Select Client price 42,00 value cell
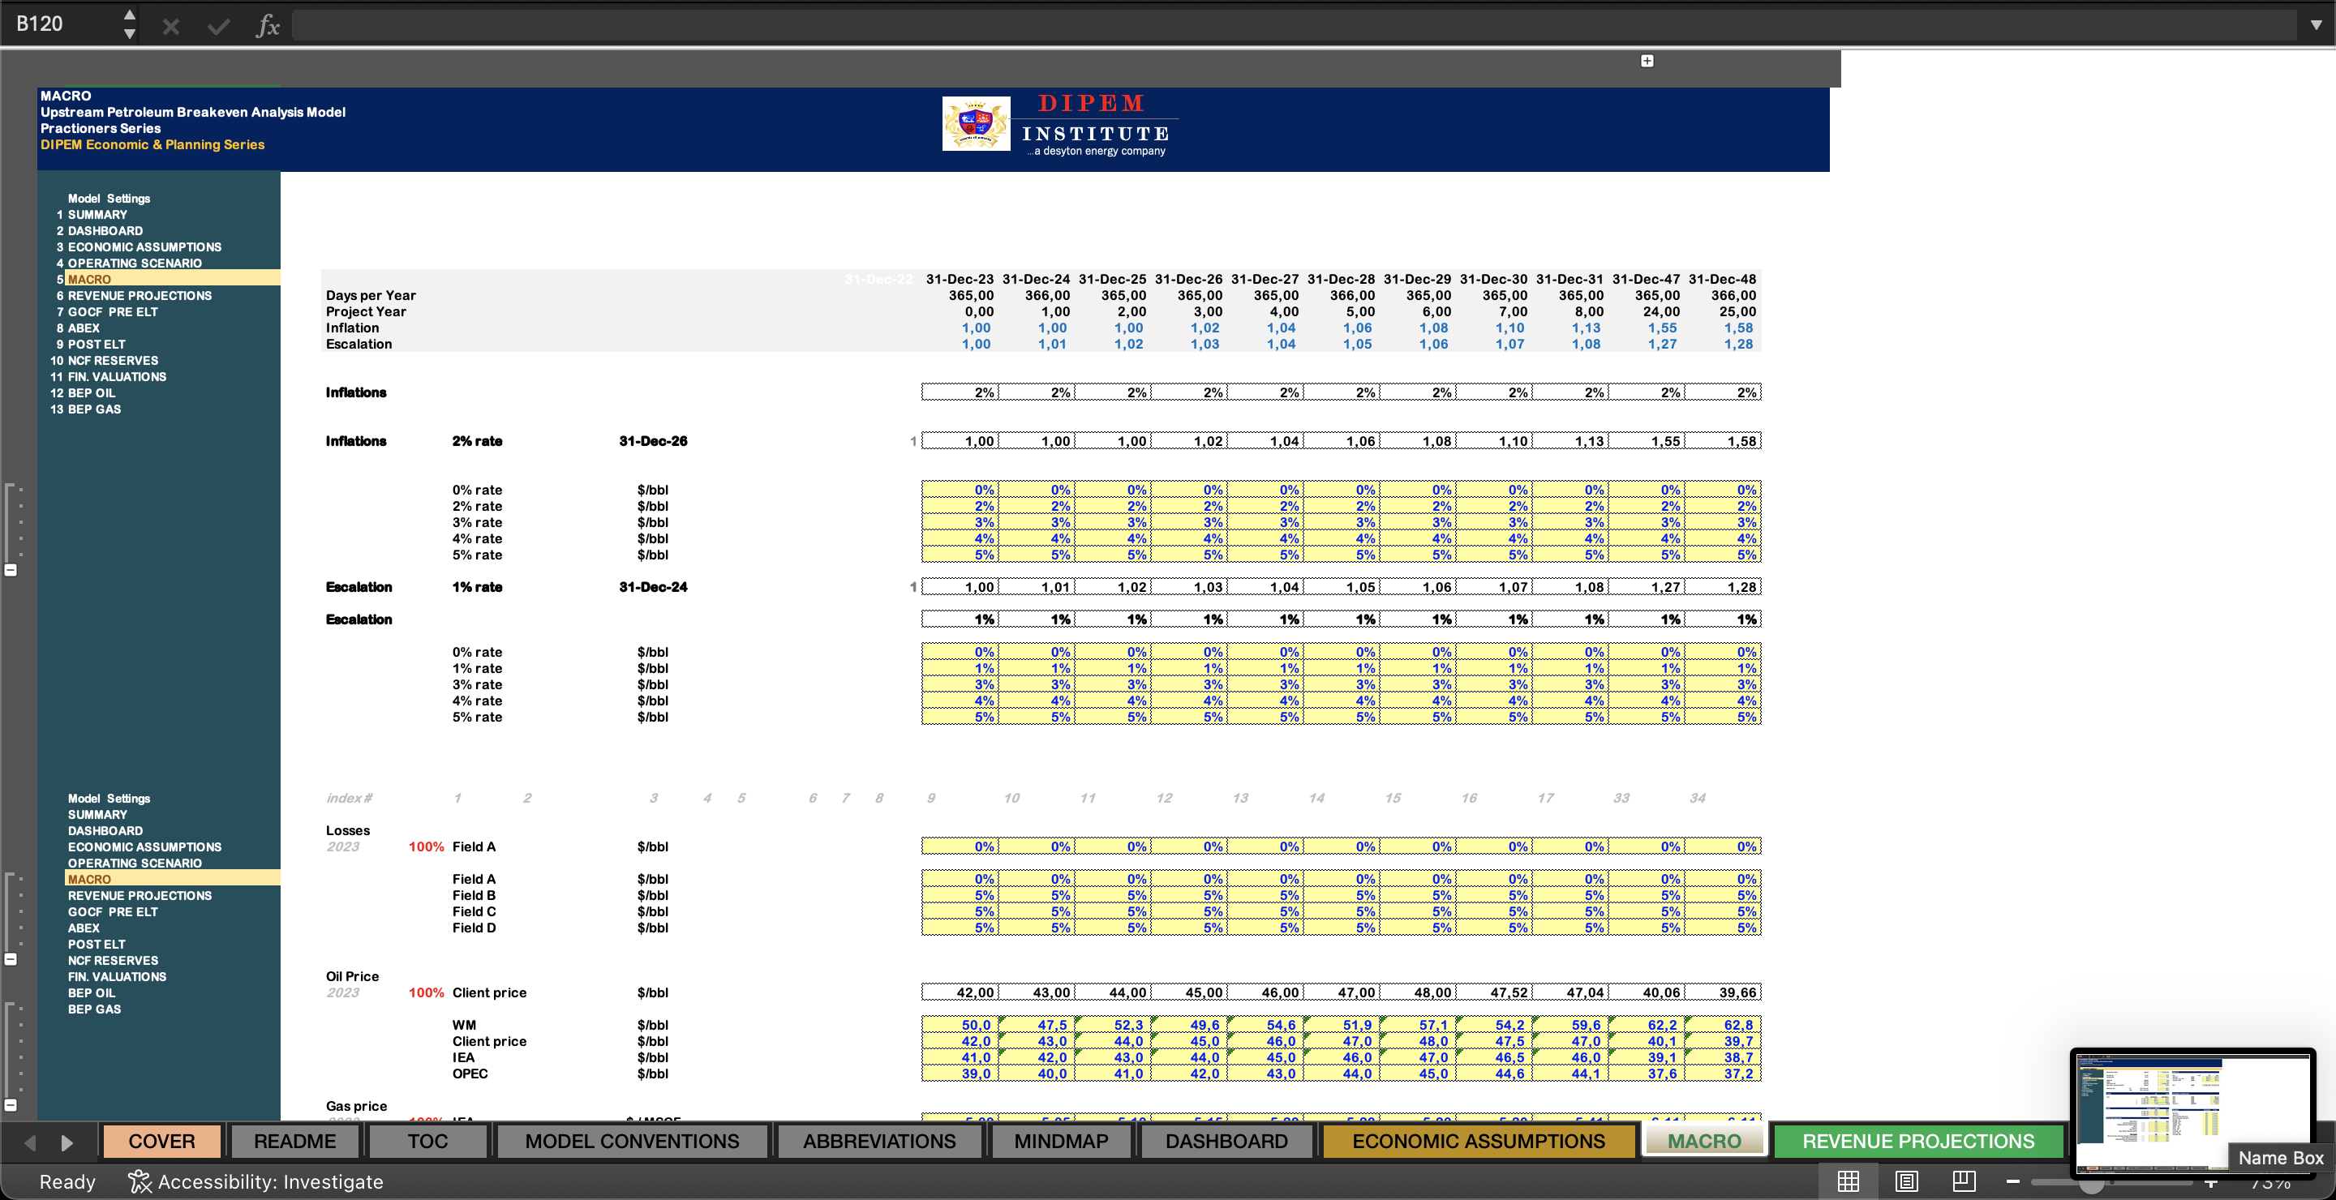 click(960, 992)
